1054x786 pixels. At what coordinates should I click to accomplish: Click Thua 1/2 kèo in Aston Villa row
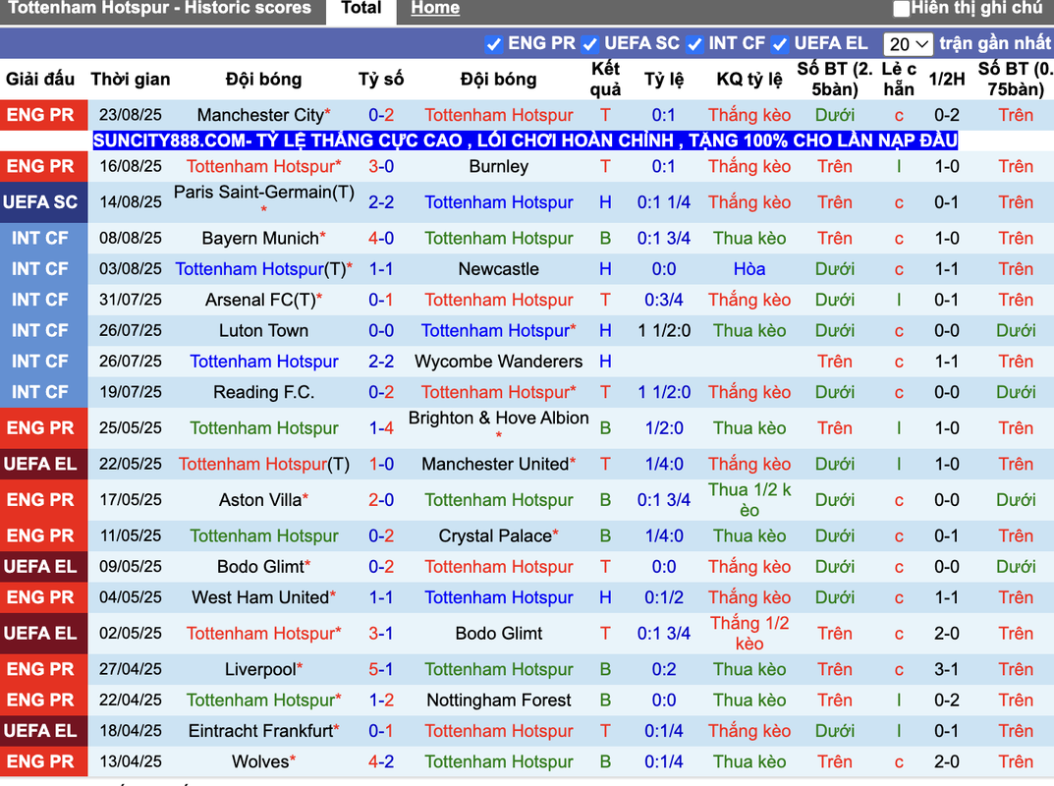pos(749,500)
